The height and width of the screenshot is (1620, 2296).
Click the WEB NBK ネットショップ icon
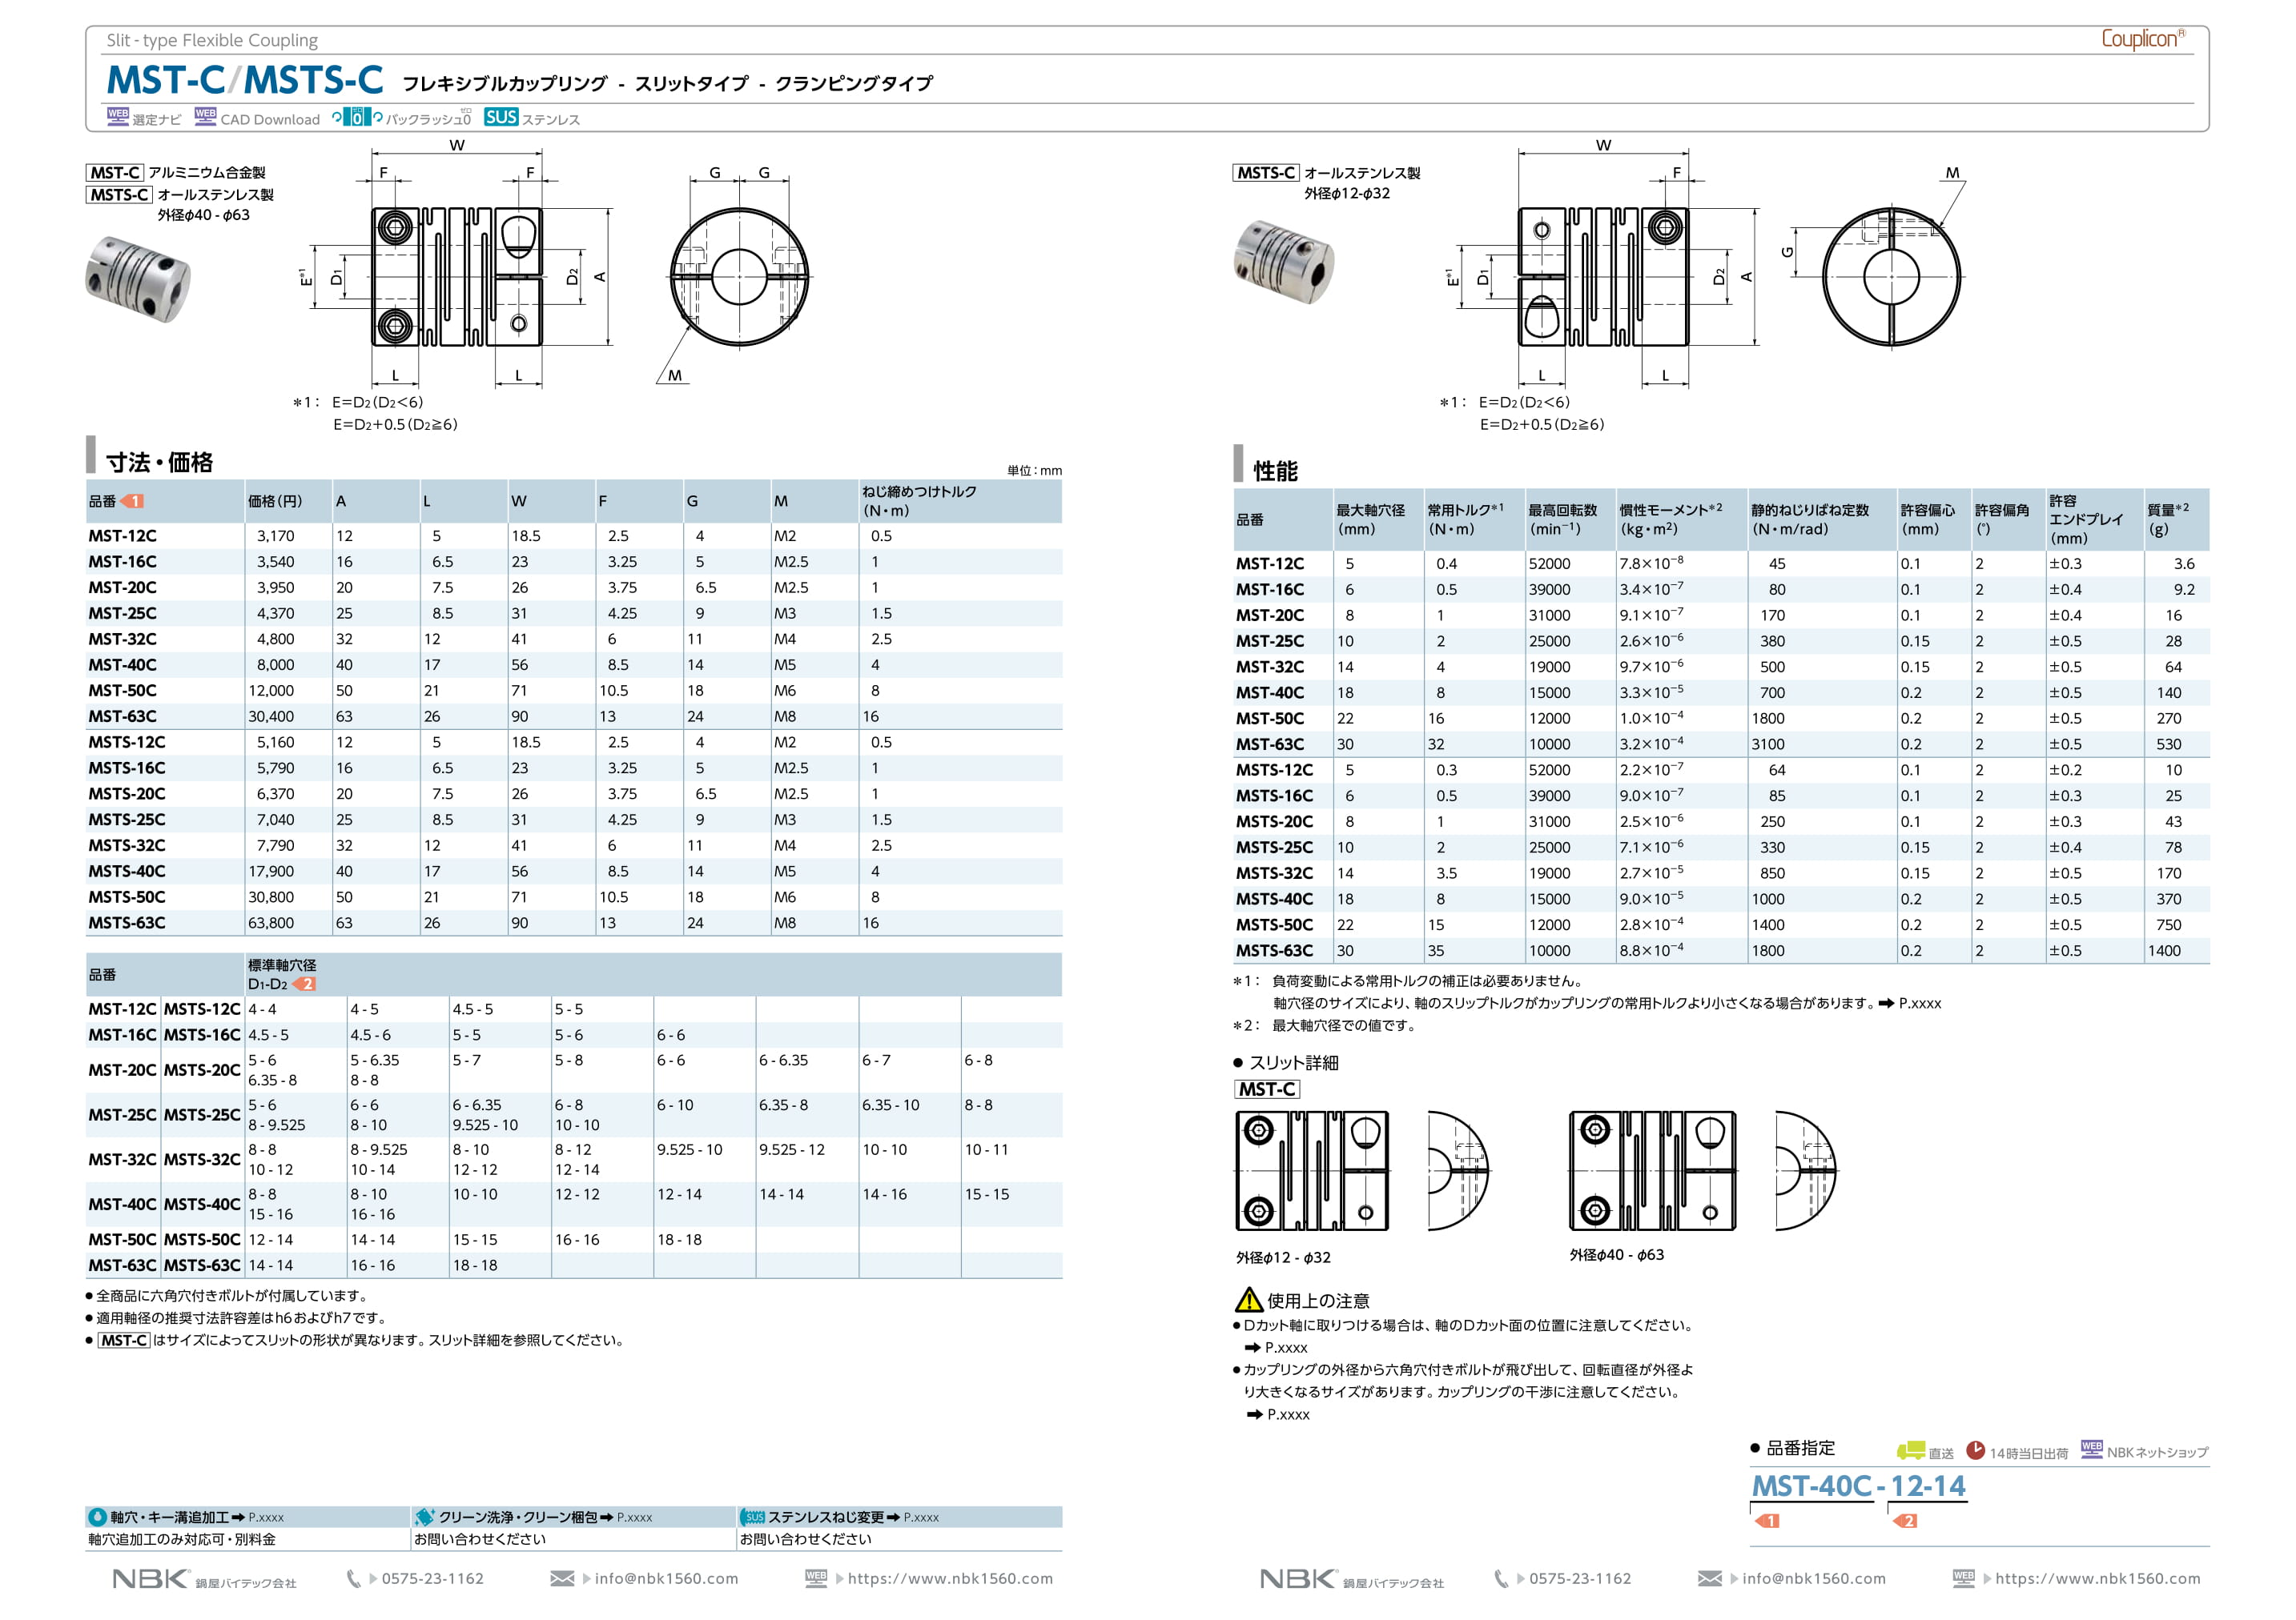pos(2091,1449)
